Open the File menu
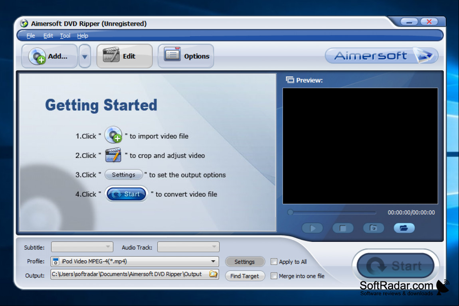 tap(31, 35)
